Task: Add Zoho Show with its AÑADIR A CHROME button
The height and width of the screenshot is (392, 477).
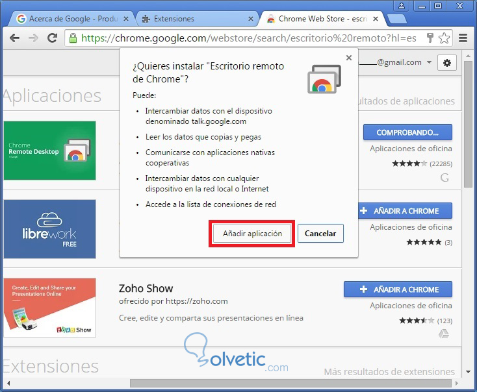Action: pos(398,289)
